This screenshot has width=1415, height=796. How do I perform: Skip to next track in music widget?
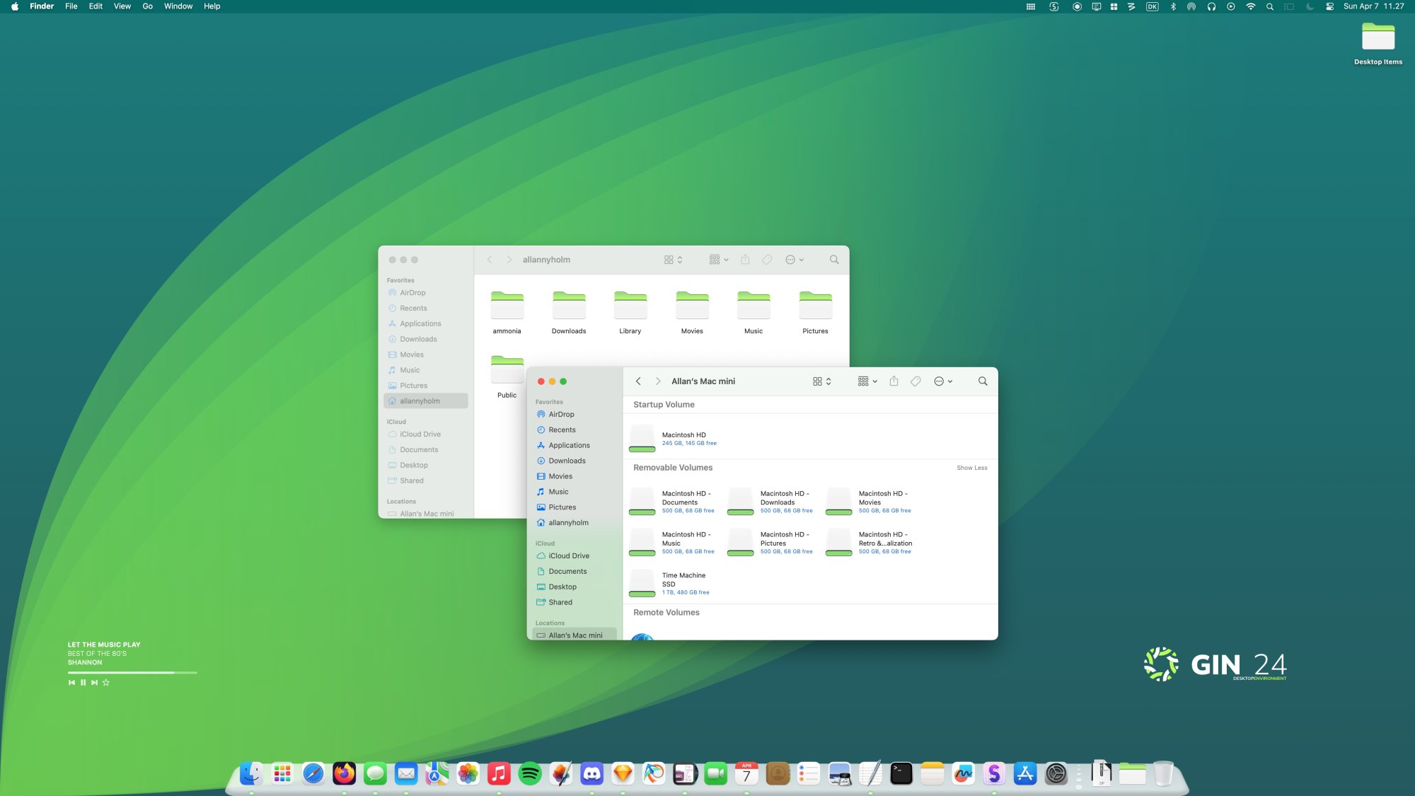click(94, 683)
